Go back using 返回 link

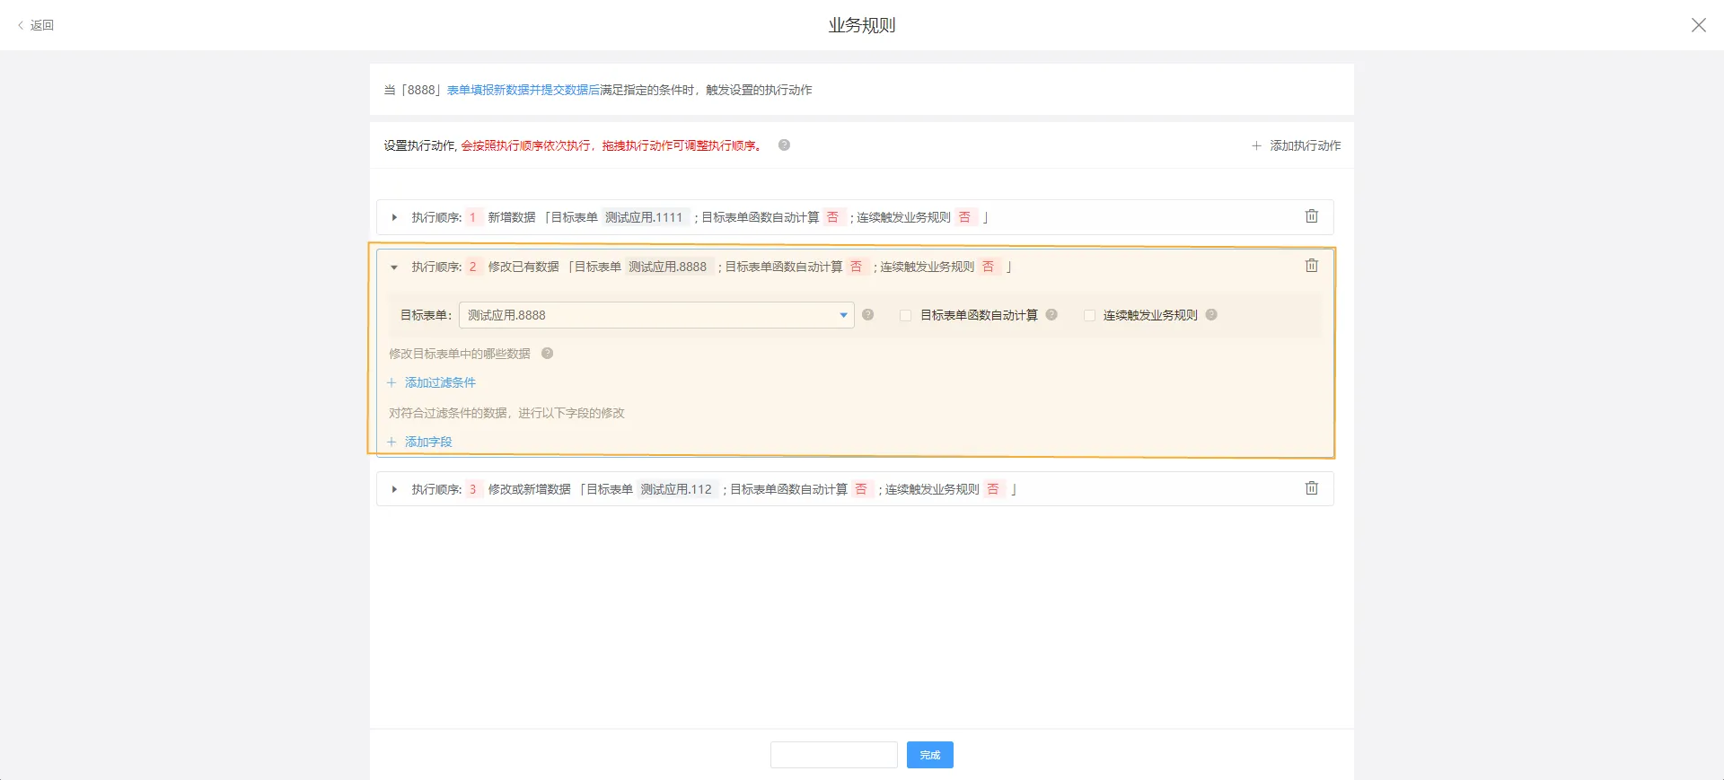coord(36,25)
